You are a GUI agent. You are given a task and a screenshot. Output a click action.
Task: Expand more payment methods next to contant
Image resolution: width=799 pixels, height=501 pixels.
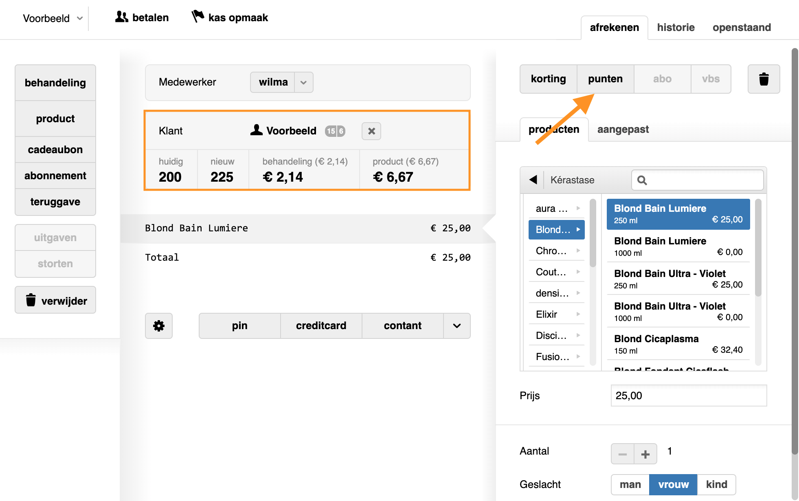coord(457,326)
